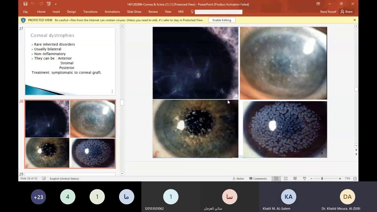The width and height of the screenshot is (377, 212).
Task: Switch to Slide Sorter view icon
Action: coord(286,178)
